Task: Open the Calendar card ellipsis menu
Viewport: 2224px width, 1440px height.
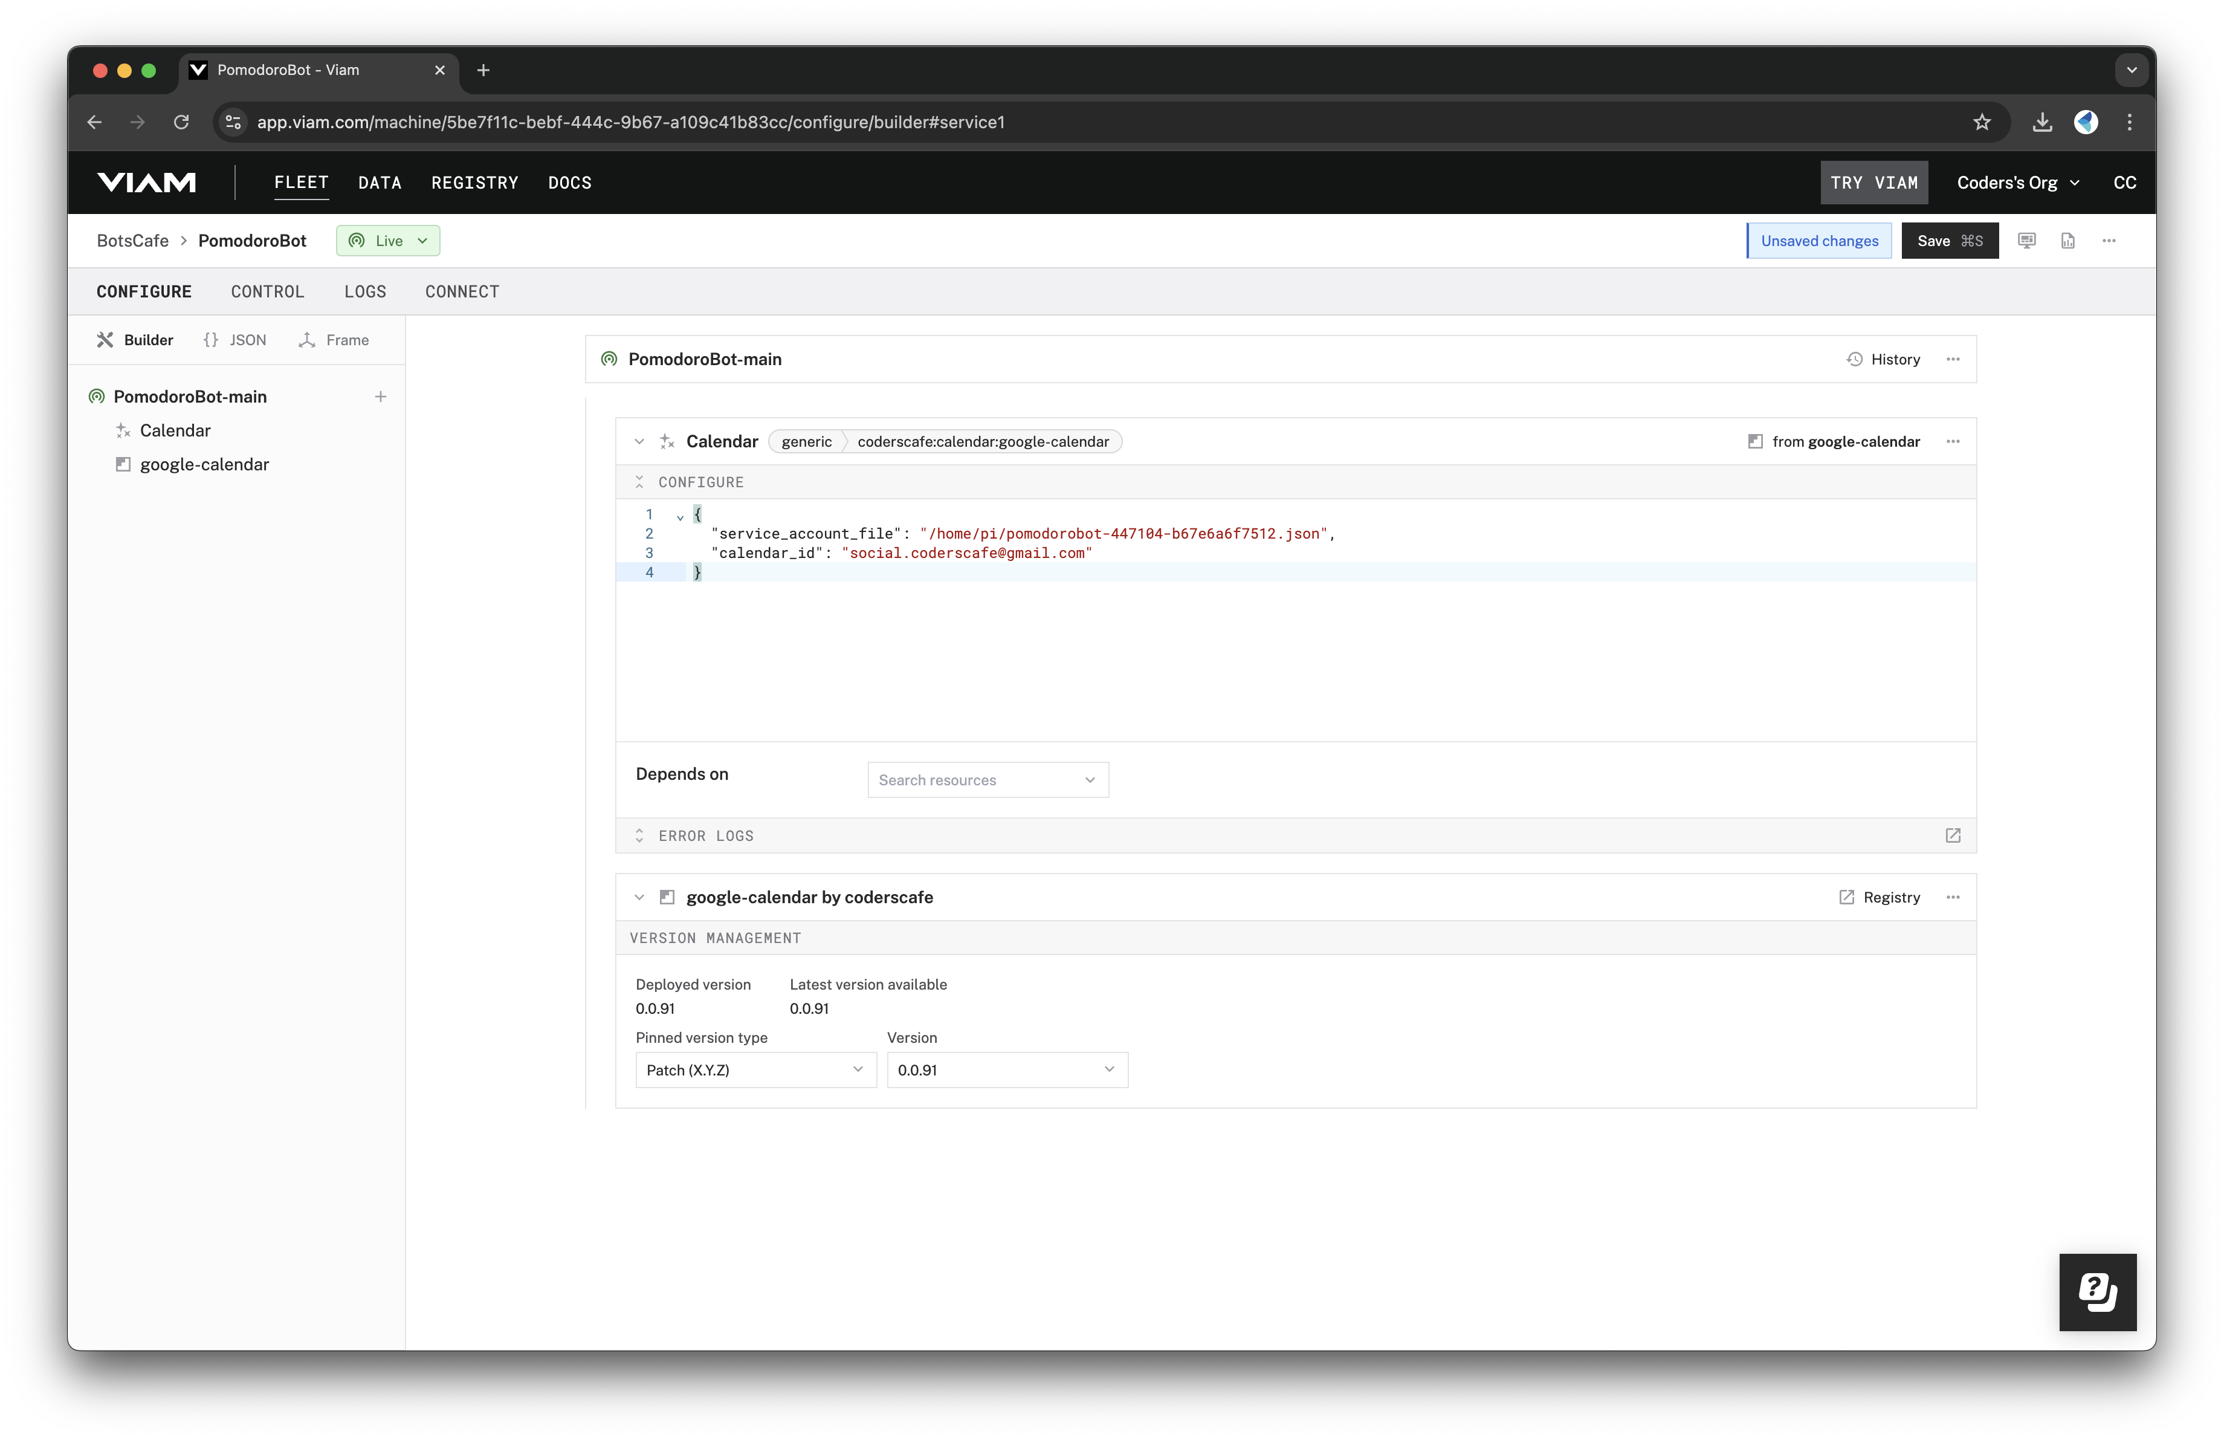Action: coord(1953,441)
